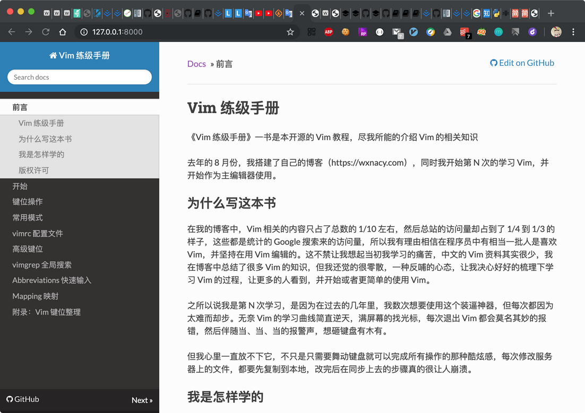Click the teal circle 'm' extension icon
The image size is (585, 413).
498,32
